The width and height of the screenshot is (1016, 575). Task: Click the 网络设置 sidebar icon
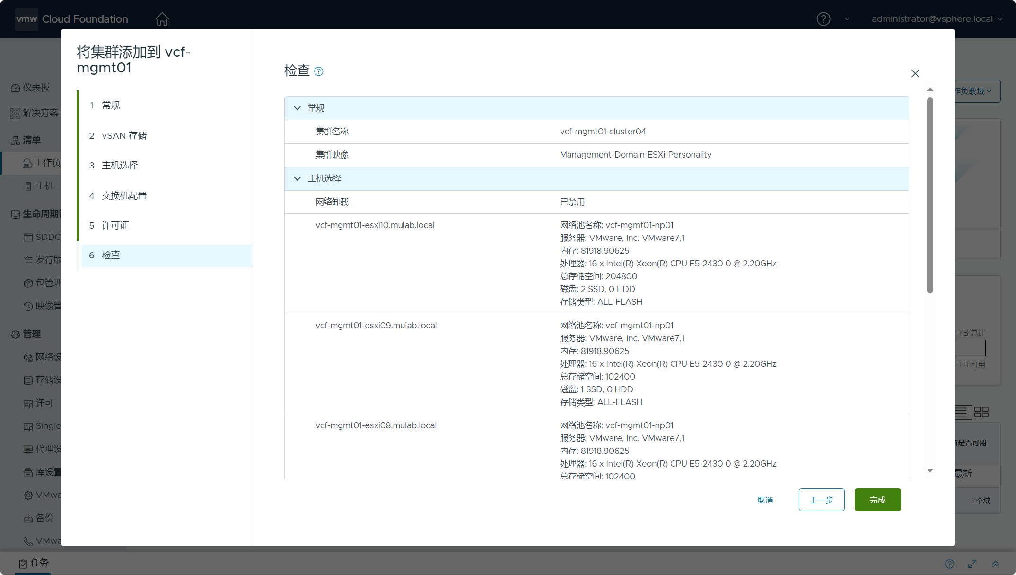tap(28, 357)
